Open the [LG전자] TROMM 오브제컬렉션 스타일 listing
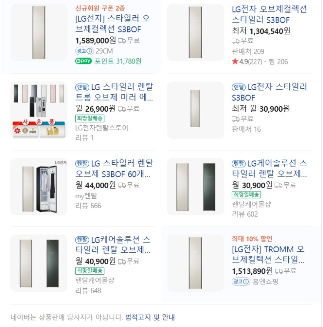The image size is (323, 327). coord(268,254)
